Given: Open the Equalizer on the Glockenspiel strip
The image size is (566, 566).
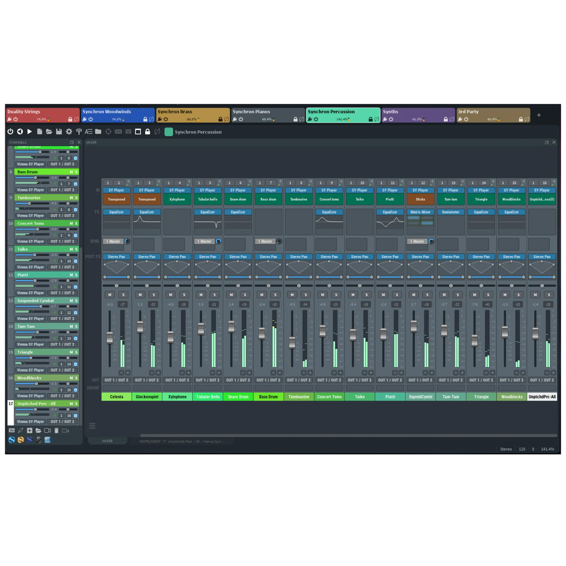Looking at the screenshot, I should (147, 212).
